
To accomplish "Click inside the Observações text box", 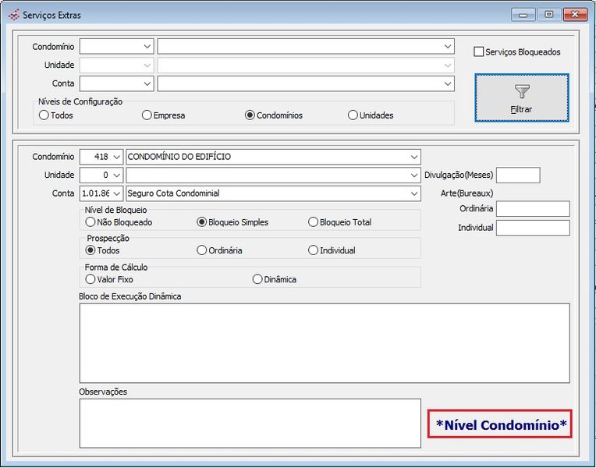I will click(250, 423).
